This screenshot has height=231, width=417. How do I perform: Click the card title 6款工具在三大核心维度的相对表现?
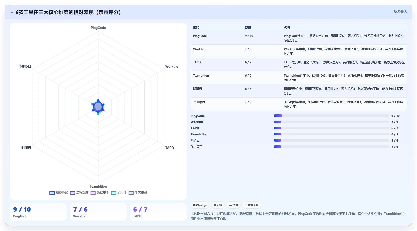pyautogui.click(x=68, y=12)
